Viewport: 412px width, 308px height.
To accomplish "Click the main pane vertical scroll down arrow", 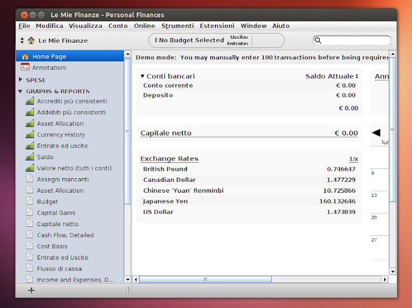I will click(x=393, y=271).
